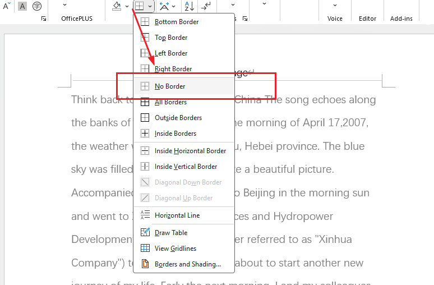Select Outside Borders entry
The image size is (434, 285).
point(184,118)
